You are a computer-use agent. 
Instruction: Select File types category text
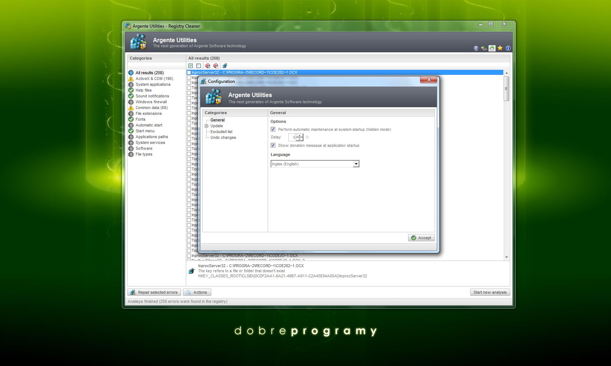(x=144, y=154)
